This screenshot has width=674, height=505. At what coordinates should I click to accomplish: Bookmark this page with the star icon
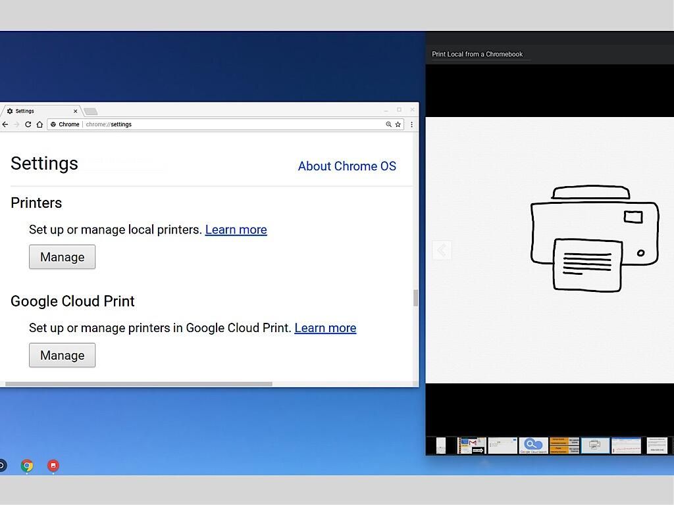pos(398,124)
